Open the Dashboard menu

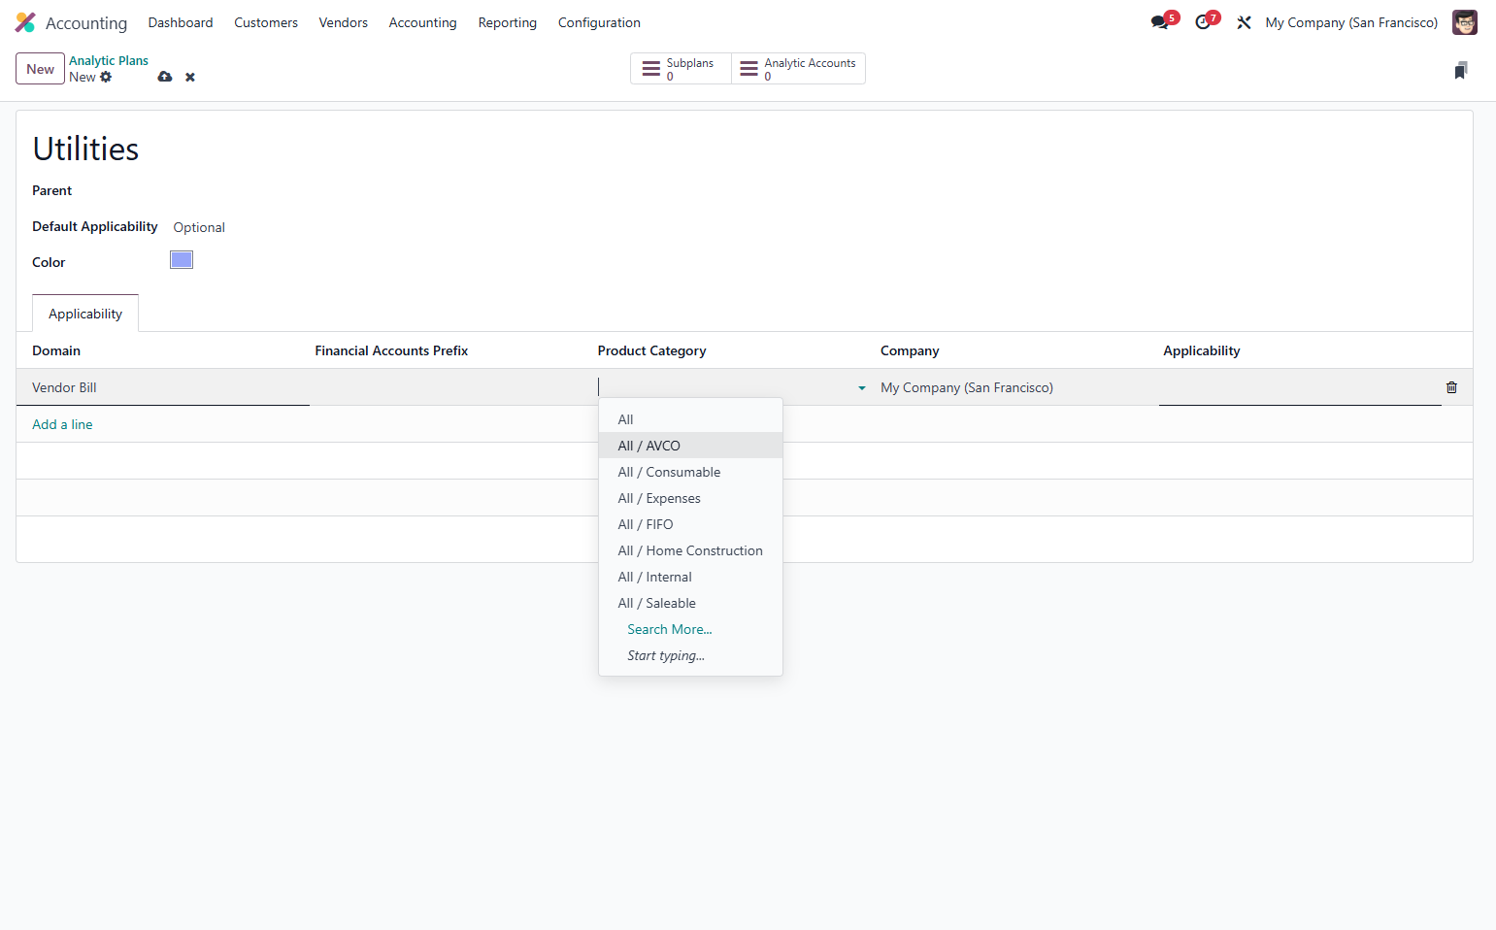[181, 22]
